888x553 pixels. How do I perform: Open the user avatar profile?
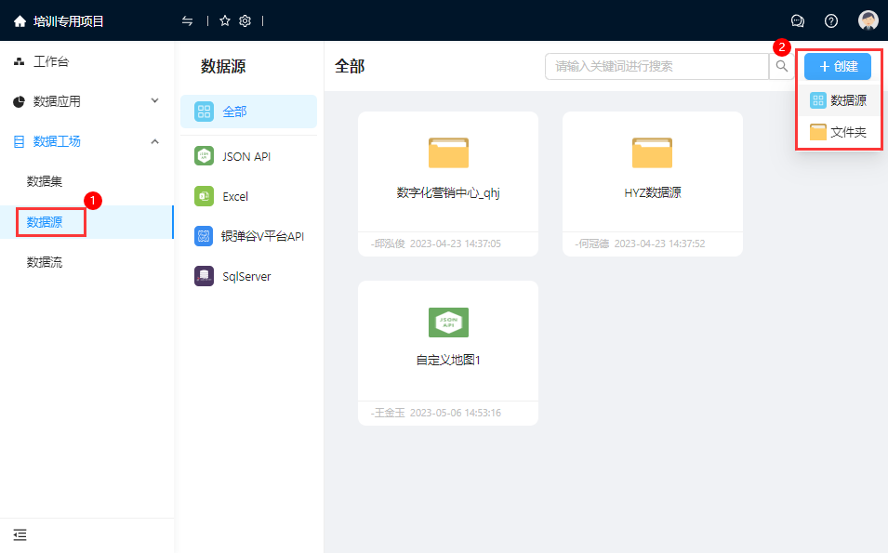868,21
